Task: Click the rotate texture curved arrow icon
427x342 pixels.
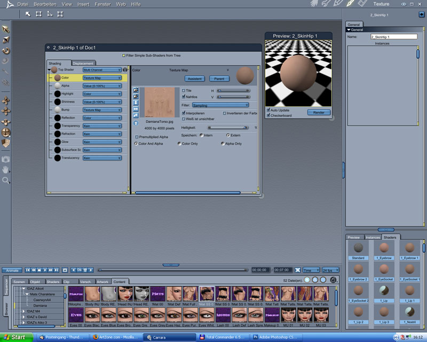Action: (x=136, y=115)
